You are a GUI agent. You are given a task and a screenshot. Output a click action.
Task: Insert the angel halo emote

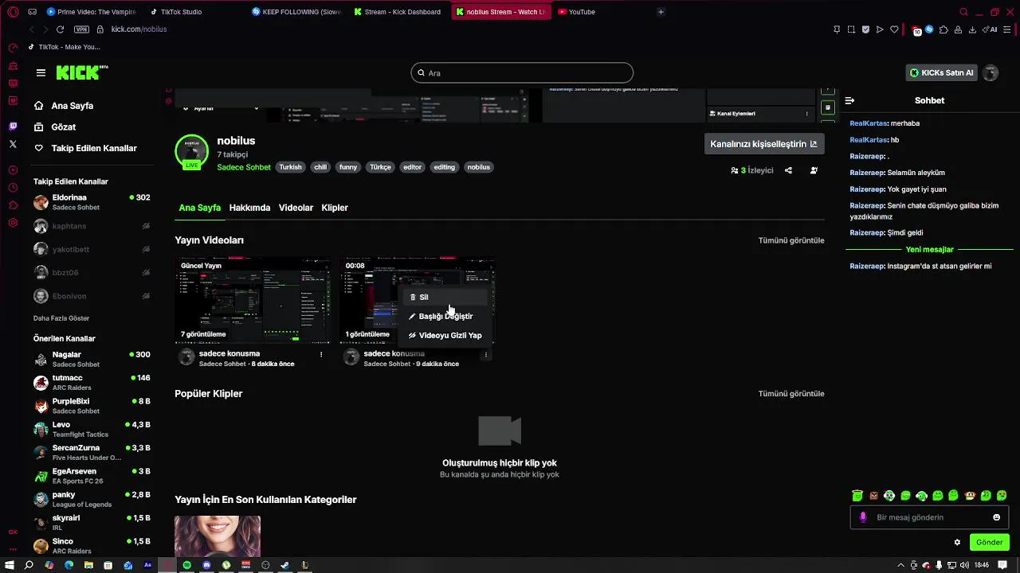pyautogui.click(x=857, y=495)
